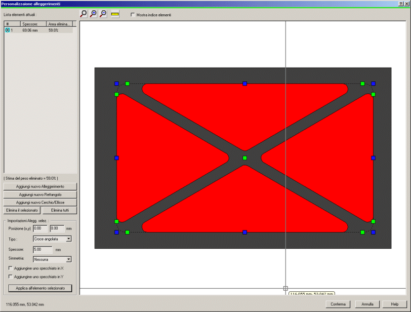Click the title bar help question-mark button
Image resolution: width=411 pixels, height=312 pixels.
pyautogui.click(x=401, y=3)
